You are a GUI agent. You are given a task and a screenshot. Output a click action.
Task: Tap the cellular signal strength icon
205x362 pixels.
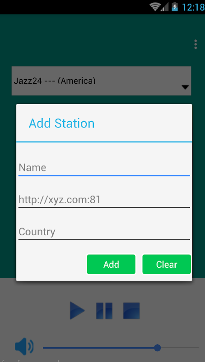[164, 7]
